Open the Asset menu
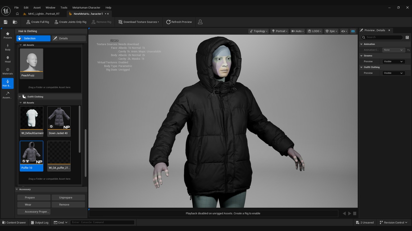This screenshot has height=231, width=412. pos(37,7)
